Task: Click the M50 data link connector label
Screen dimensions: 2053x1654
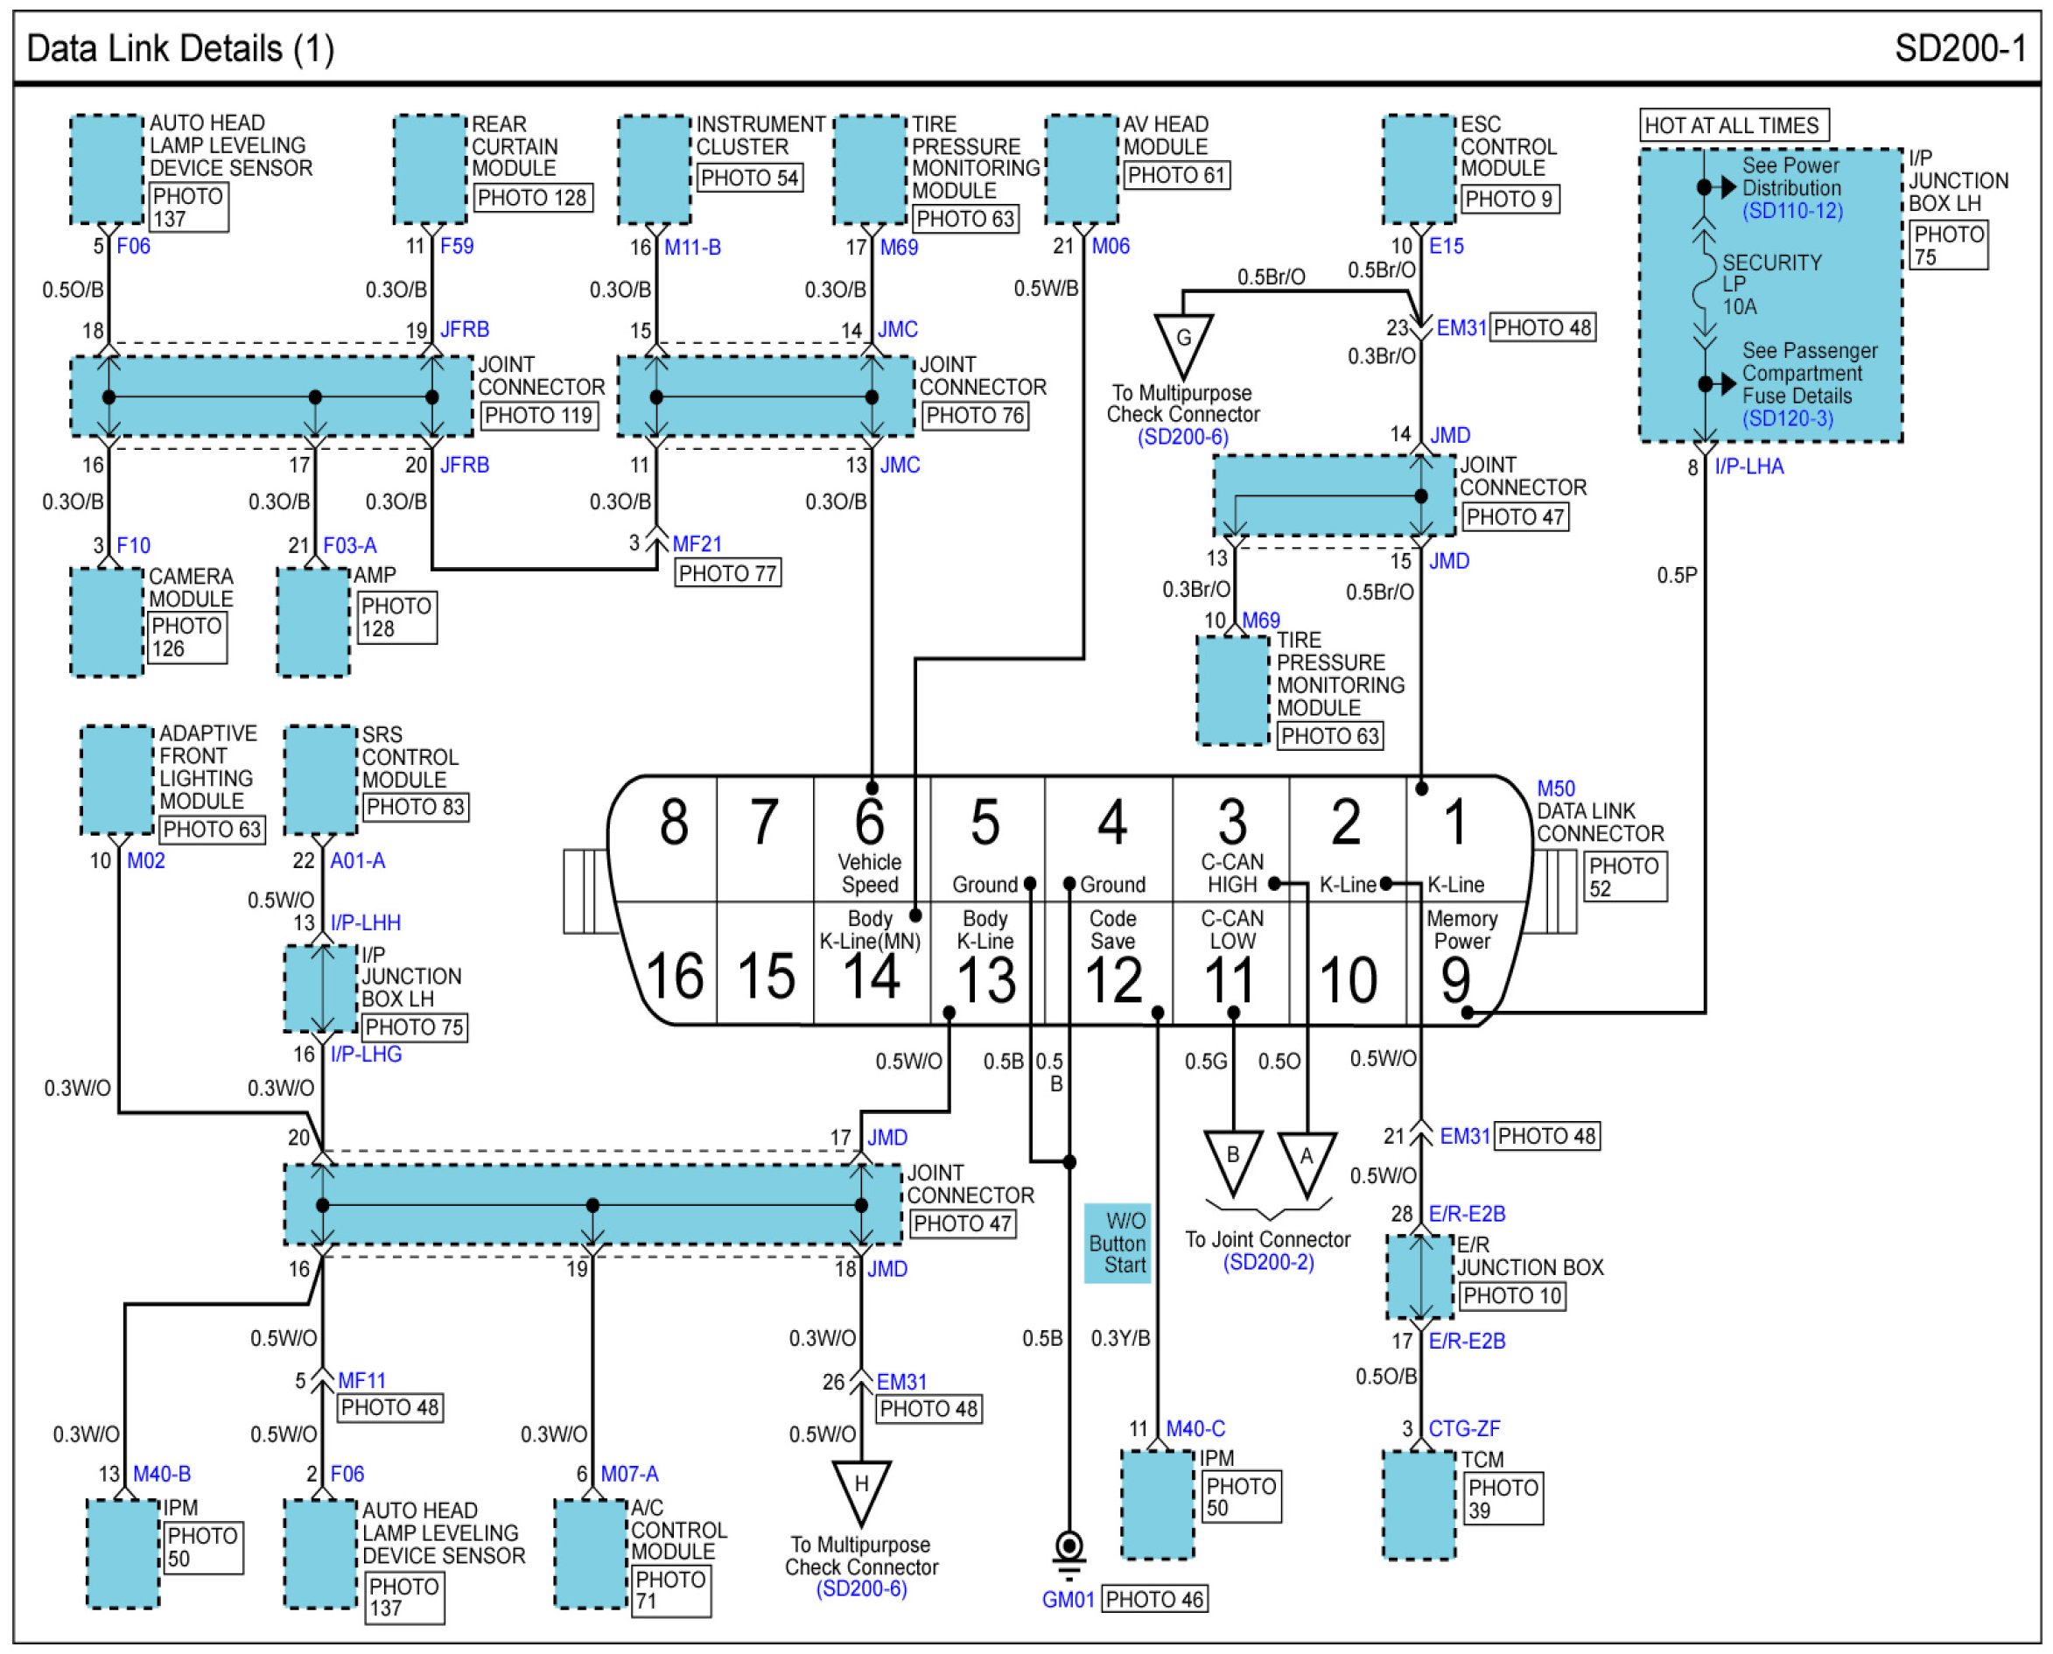Action: pos(1556,788)
